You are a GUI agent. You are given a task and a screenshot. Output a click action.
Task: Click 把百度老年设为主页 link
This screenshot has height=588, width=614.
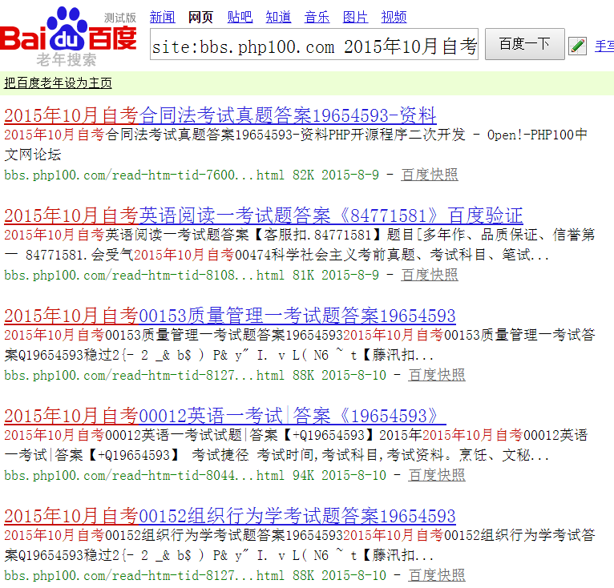pyautogui.click(x=58, y=83)
